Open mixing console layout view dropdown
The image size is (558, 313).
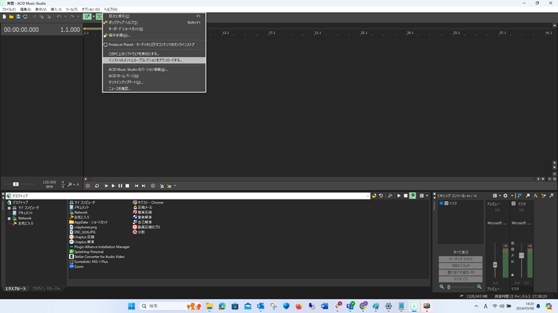pyautogui.click(x=499, y=196)
